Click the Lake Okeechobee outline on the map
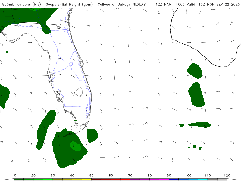The height and width of the screenshot is (181, 241). pyautogui.click(x=79, y=92)
